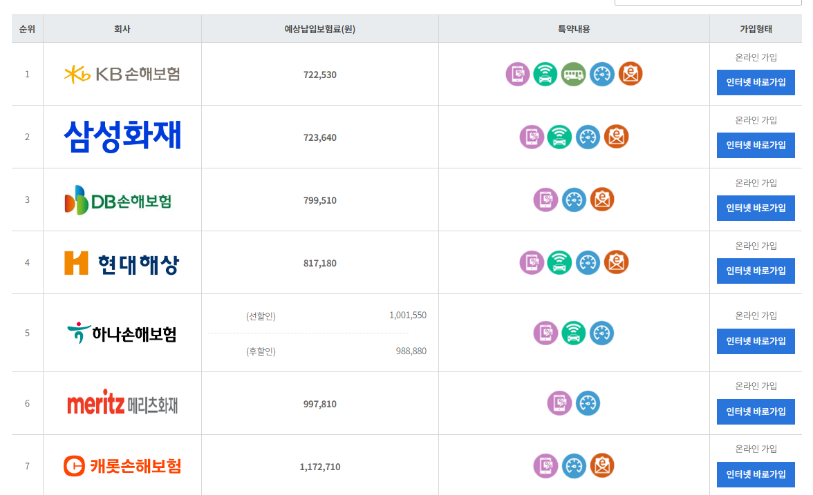Screen dimensions: 813x495
Task: Click rank number 1 cell
Action: pyautogui.click(x=27, y=74)
